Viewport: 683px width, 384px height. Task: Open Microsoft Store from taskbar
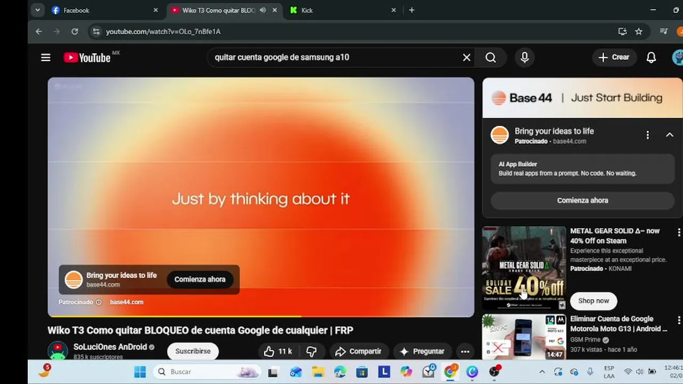362,372
